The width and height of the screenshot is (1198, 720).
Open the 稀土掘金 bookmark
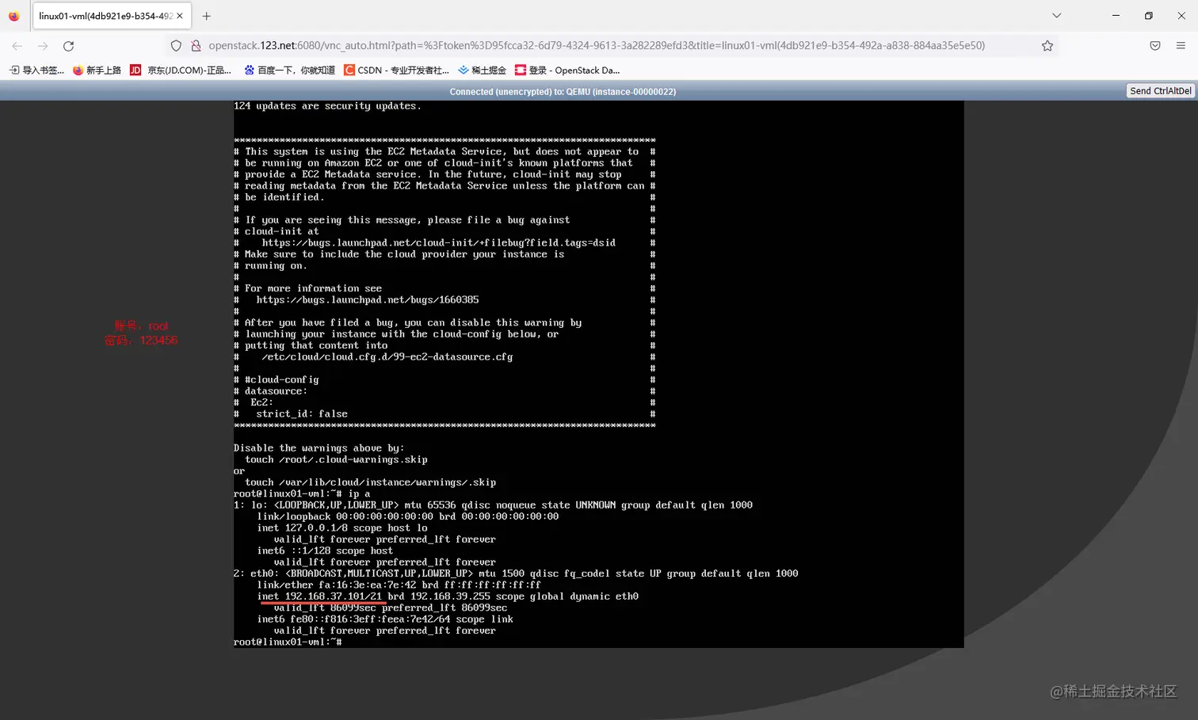click(482, 70)
